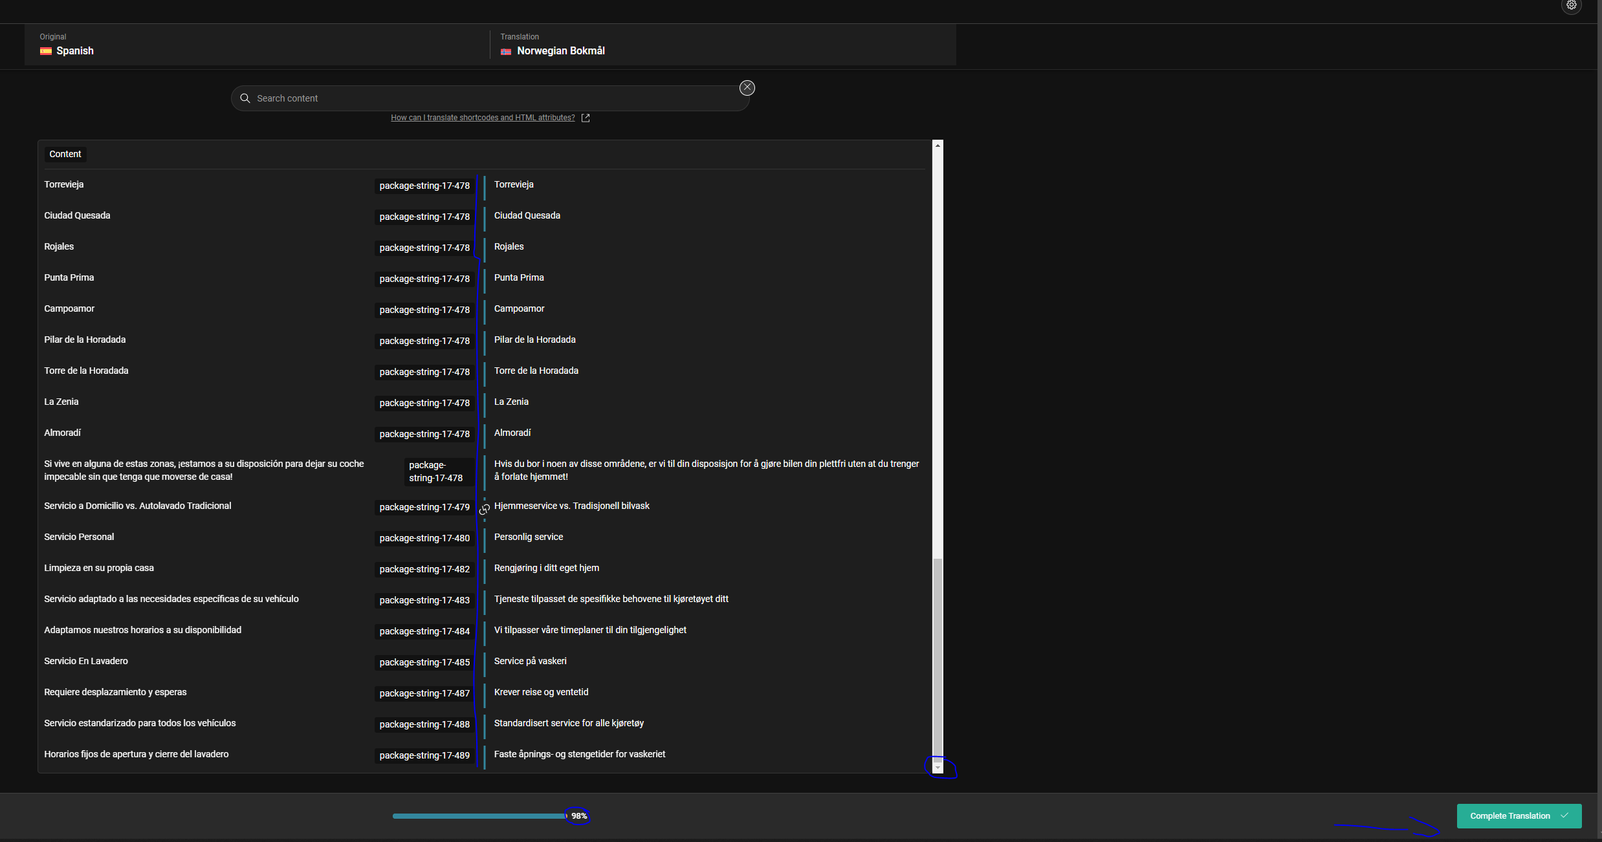The image size is (1602, 842).
Task: Edit the 'Personlig service' translation
Action: tap(528, 537)
